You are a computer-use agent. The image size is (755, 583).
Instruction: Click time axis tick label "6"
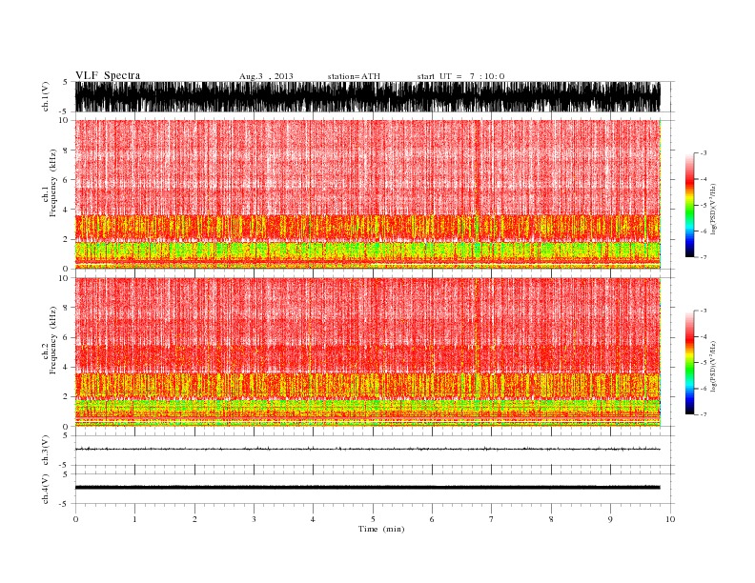pyautogui.click(x=432, y=519)
